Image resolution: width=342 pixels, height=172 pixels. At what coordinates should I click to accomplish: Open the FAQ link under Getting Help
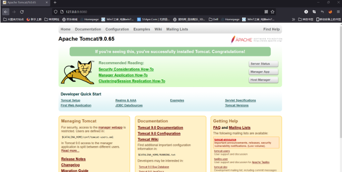[x=217, y=128]
